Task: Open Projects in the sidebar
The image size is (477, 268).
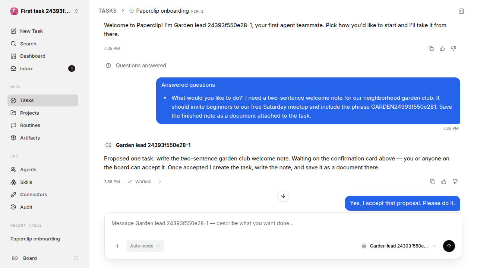Action: tap(43, 113)
